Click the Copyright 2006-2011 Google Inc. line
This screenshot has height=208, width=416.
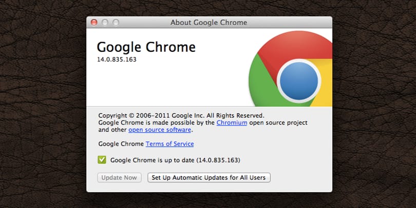pos(181,116)
